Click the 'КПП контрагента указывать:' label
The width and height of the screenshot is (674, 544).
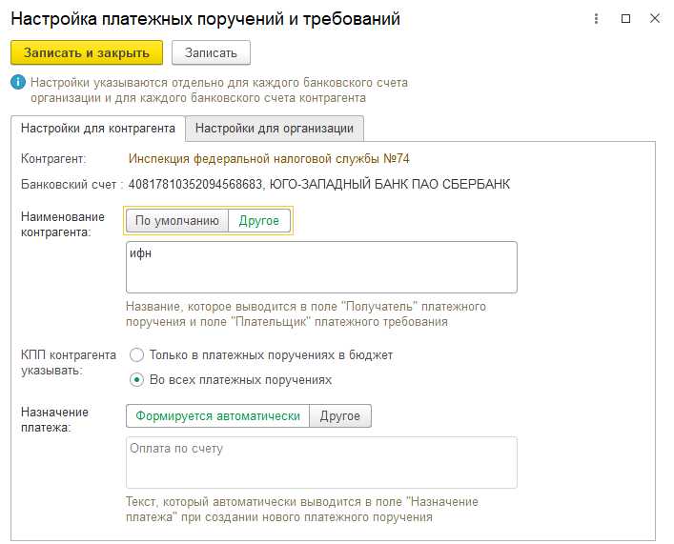pos(69,363)
